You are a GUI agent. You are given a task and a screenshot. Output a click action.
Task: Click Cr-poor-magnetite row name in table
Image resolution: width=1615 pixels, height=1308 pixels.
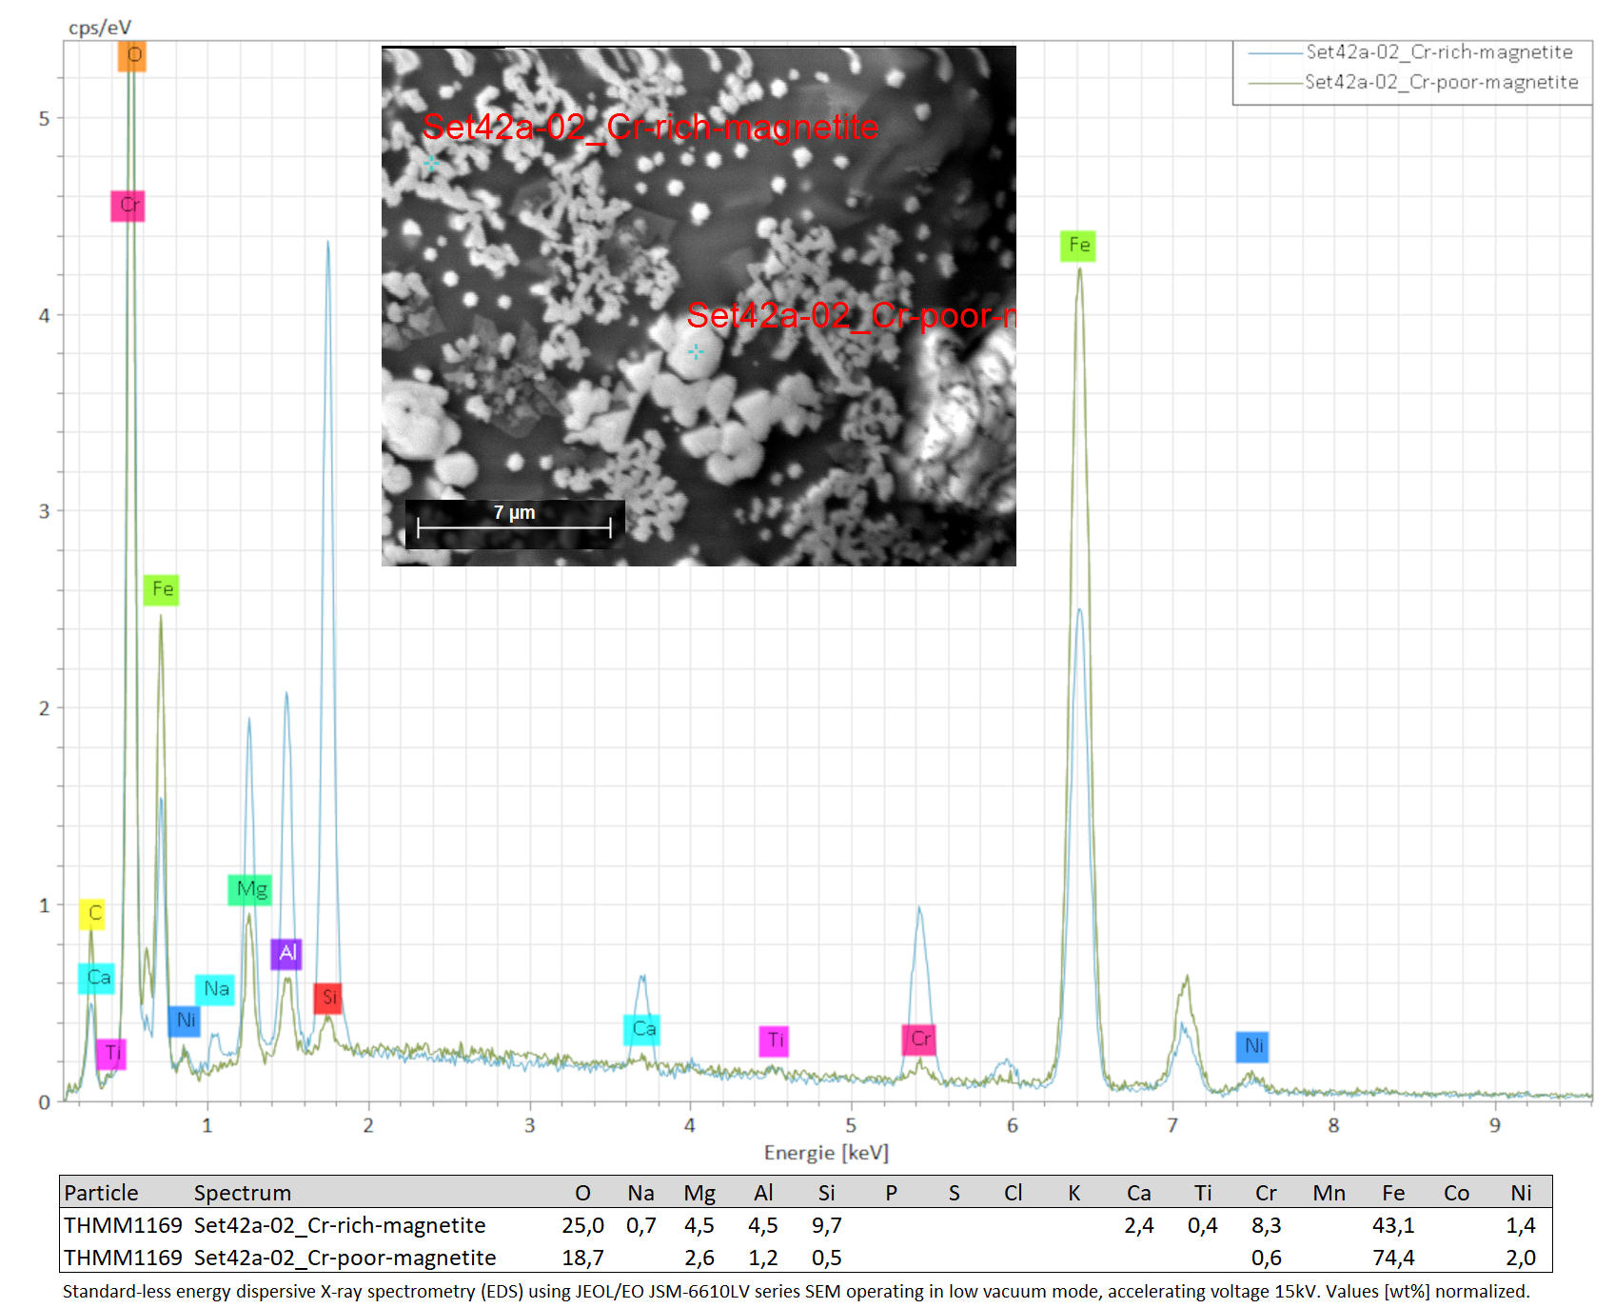click(345, 1258)
